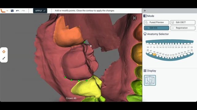Click the save disk icon

point(12,11)
